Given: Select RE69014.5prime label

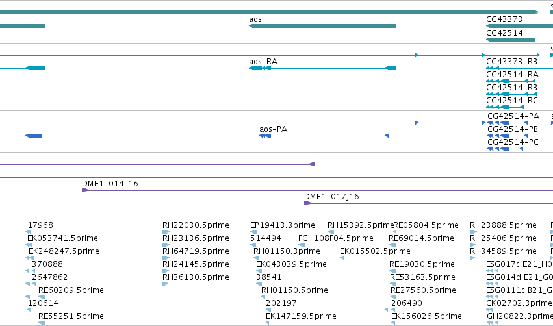Looking at the screenshot, I should pyautogui.click(x=421, y=238).
